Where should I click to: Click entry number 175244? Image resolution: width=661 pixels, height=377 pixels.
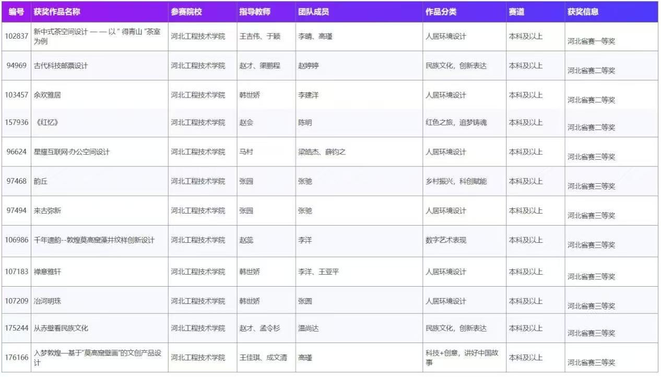click(x=17, y=328)
